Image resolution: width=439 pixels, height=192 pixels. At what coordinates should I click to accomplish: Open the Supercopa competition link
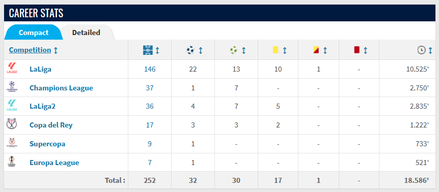[47, 144]
